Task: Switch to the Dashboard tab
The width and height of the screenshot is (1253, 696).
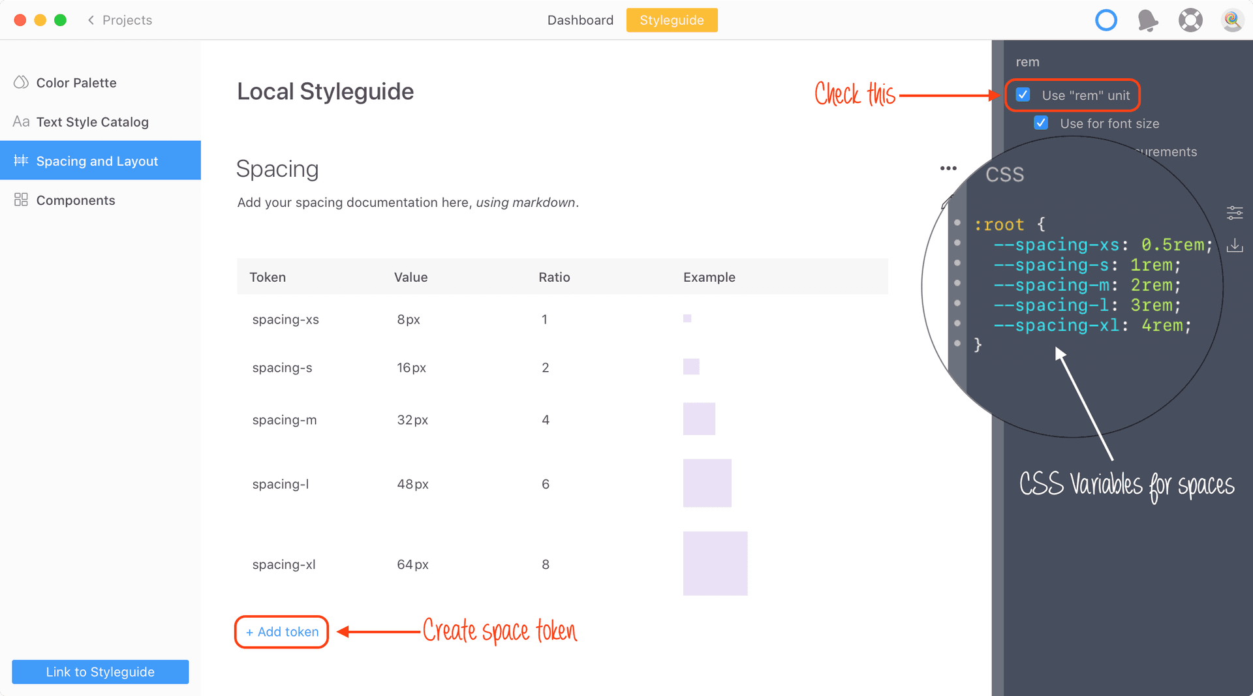Action: tap(580, 20)
